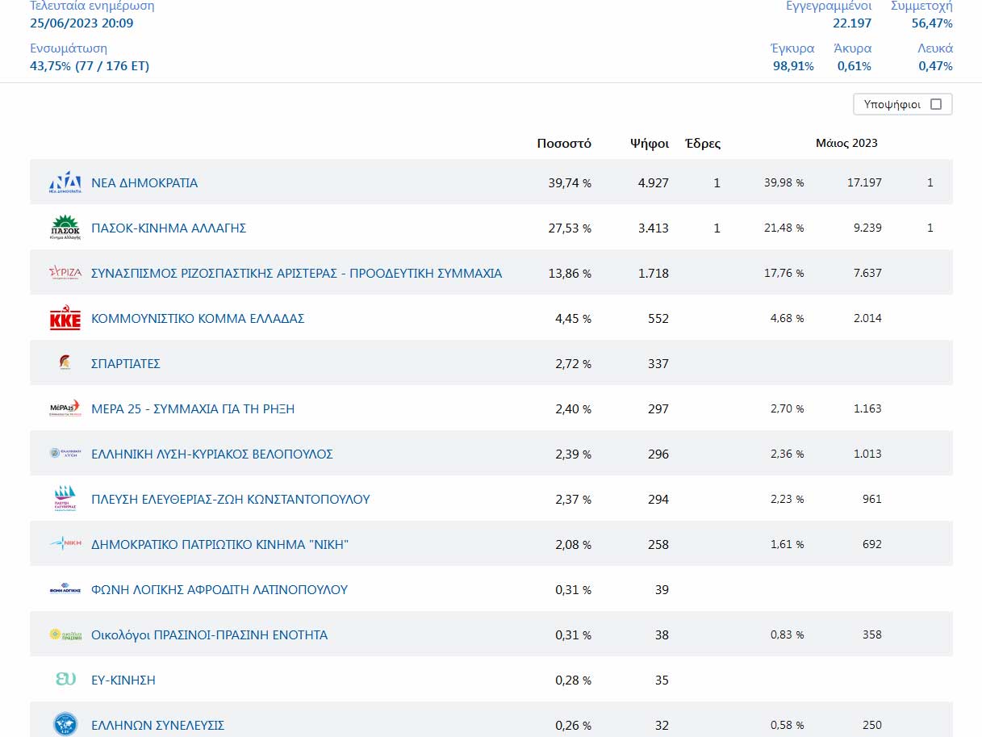This screenshot has height=737, width=982.
Task: Click the Ποσοστό column header
Action: [x=564, y=144]
